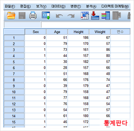The height and width of the screenshot is (131, 134).
Task: Select row header 5
Action: (14, 62)
